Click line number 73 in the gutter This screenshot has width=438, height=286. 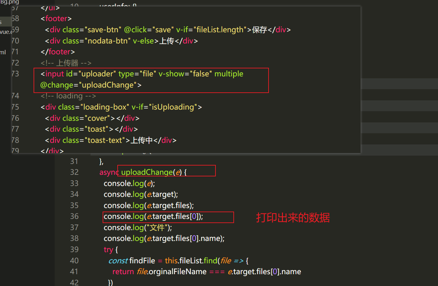(15, 74)
